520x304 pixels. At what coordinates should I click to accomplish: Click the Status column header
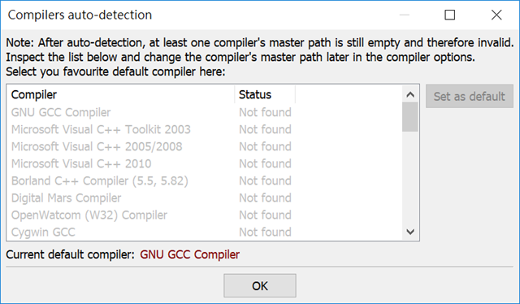[265, 94]
